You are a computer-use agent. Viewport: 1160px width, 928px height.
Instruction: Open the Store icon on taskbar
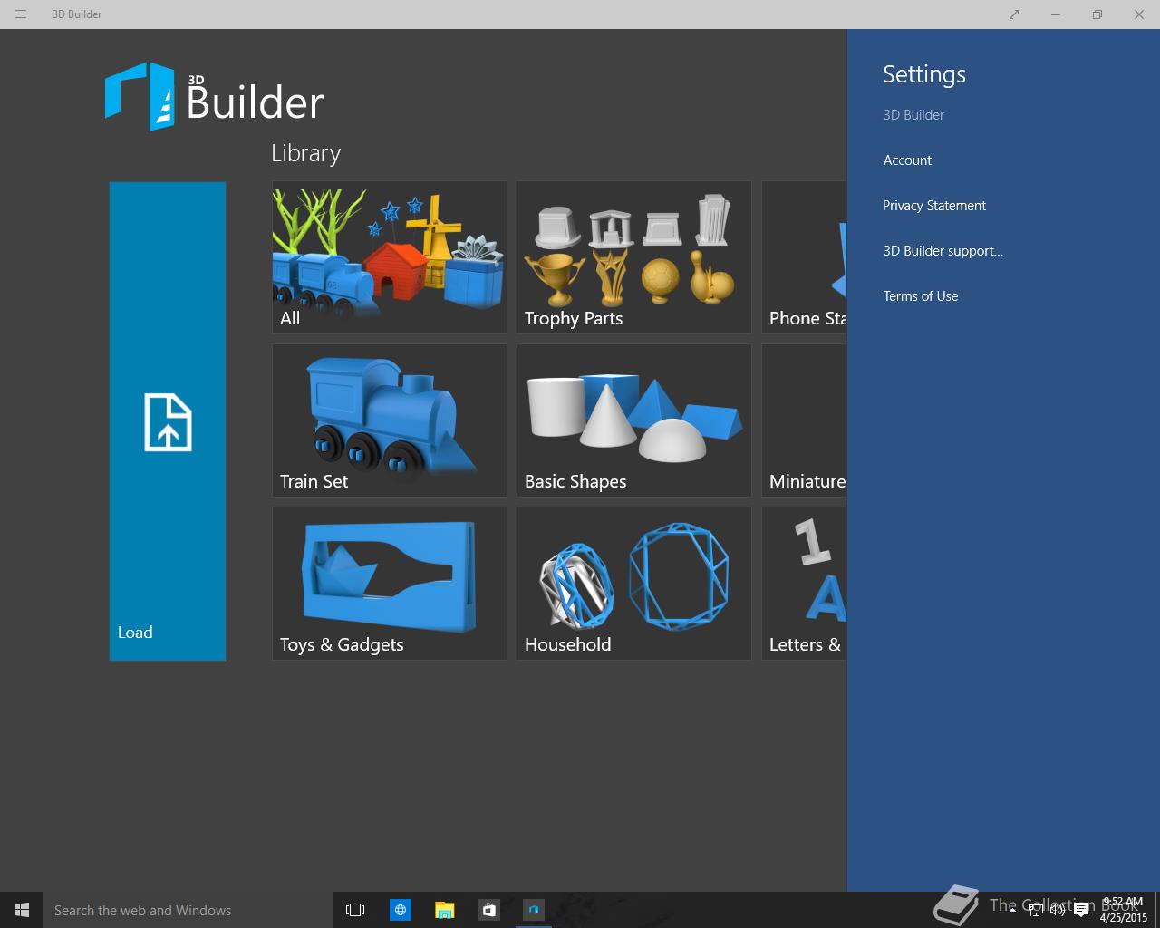coord(488,910)
